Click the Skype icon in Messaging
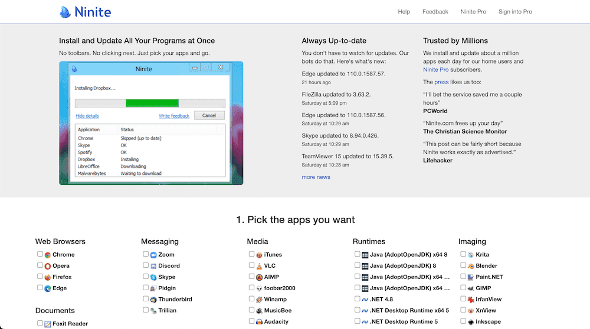The width and height of the screenshot is (590, 329). point(153,278)
